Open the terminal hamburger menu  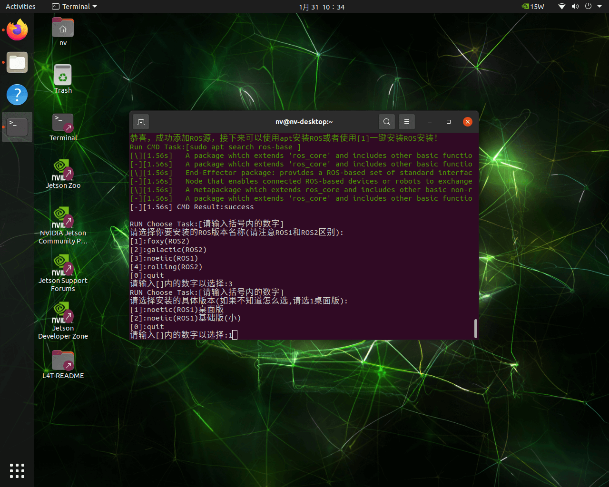pos(407,122)
